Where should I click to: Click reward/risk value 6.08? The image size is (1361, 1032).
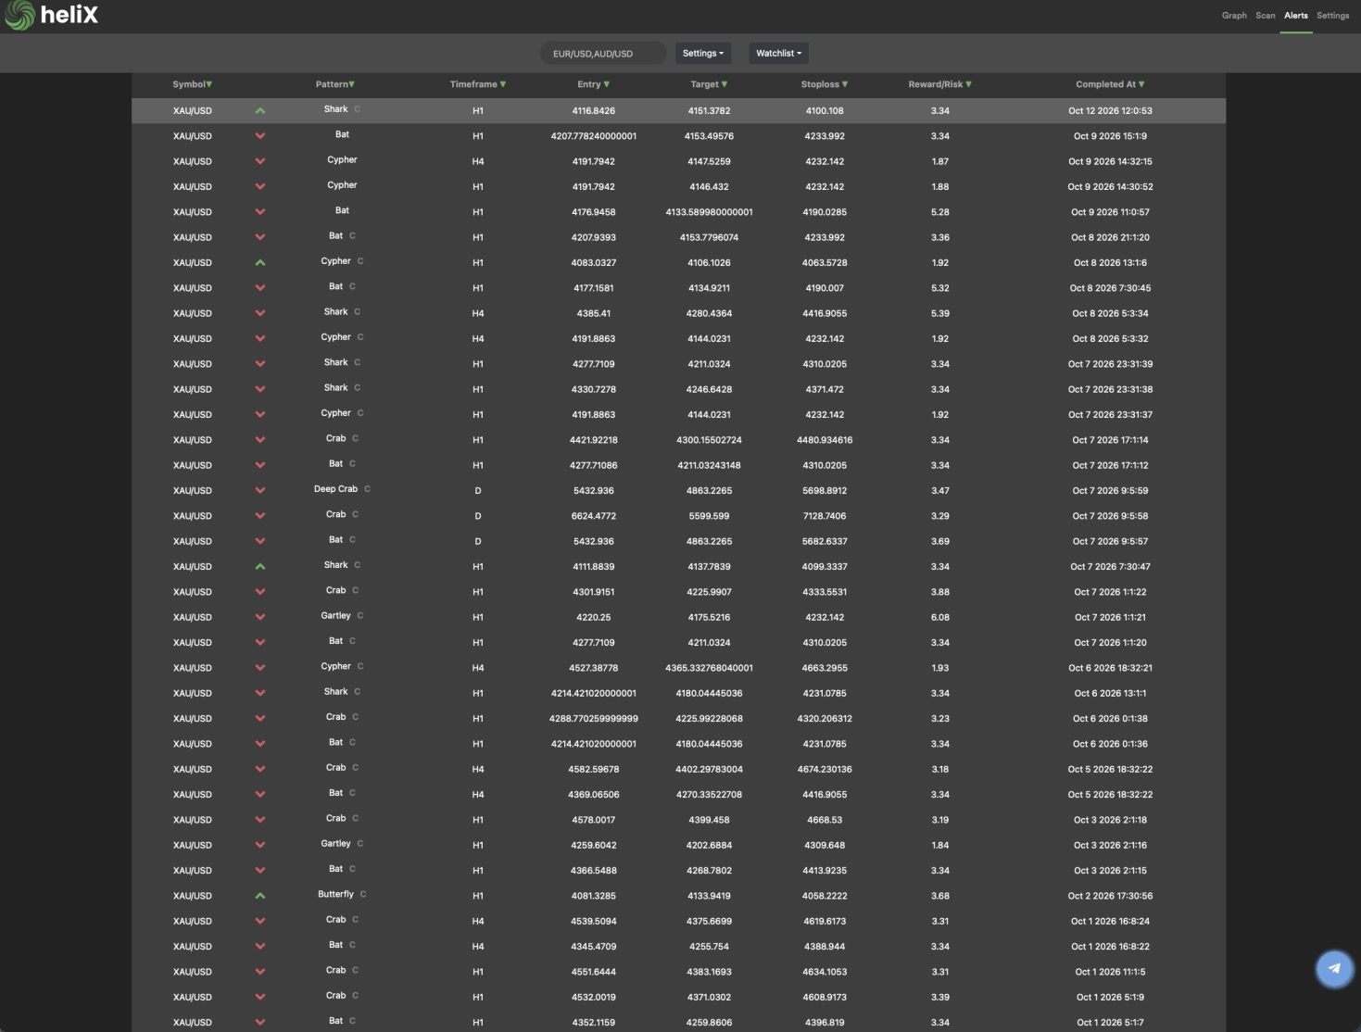(940, 617)
